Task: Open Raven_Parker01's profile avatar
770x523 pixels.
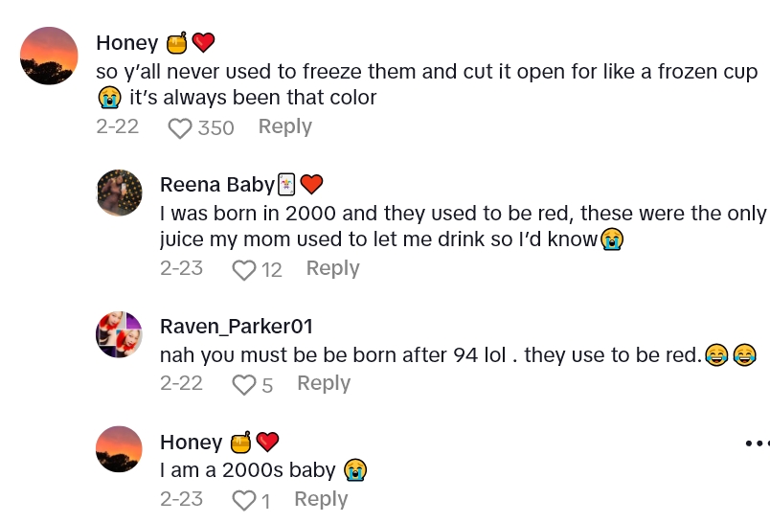Action: tap(120, 334)
